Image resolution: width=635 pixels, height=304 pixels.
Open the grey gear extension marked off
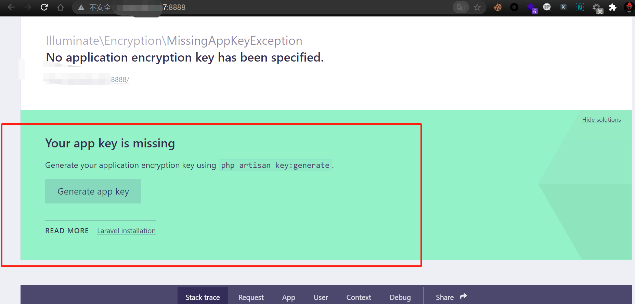click(597, 8)
